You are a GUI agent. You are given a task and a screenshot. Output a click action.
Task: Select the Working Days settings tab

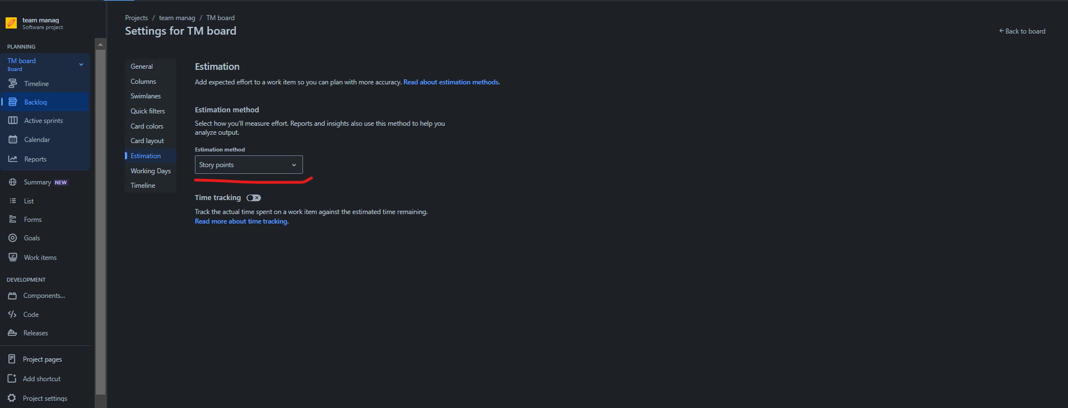click(x=151, y=170)
